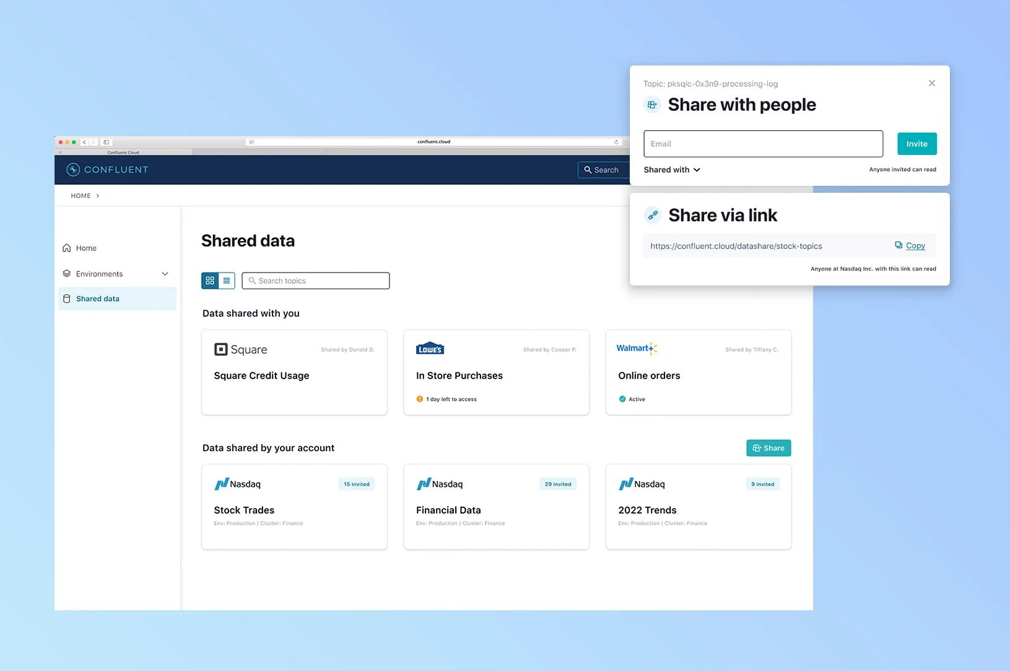Image resolution: width=1010 pixels, height=671 pixels.
Task: Click the HOME breadcrumb
Action: point(81,196)
